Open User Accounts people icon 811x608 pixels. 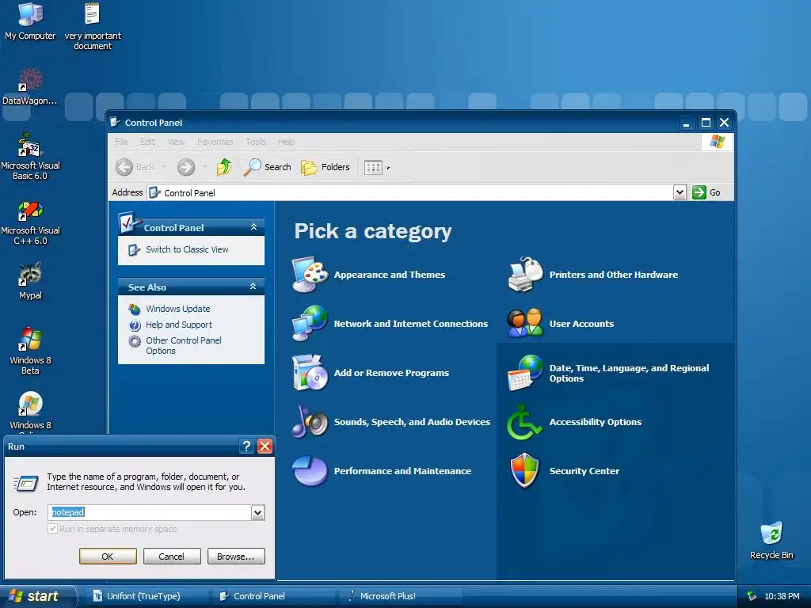[526, 323]
